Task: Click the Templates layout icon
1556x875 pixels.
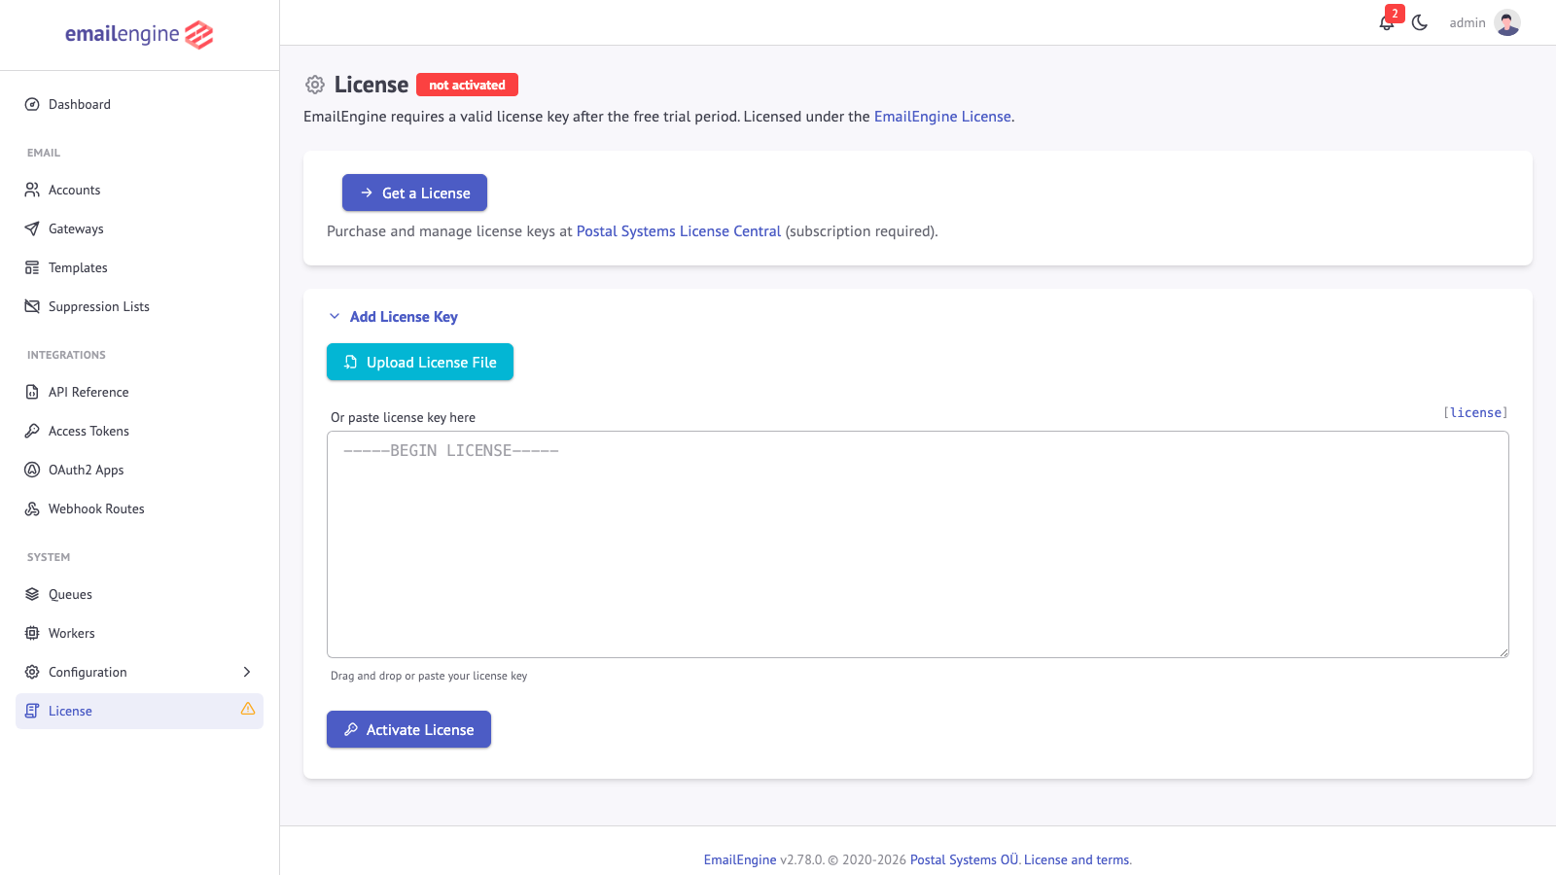Action: coord(32,267)
